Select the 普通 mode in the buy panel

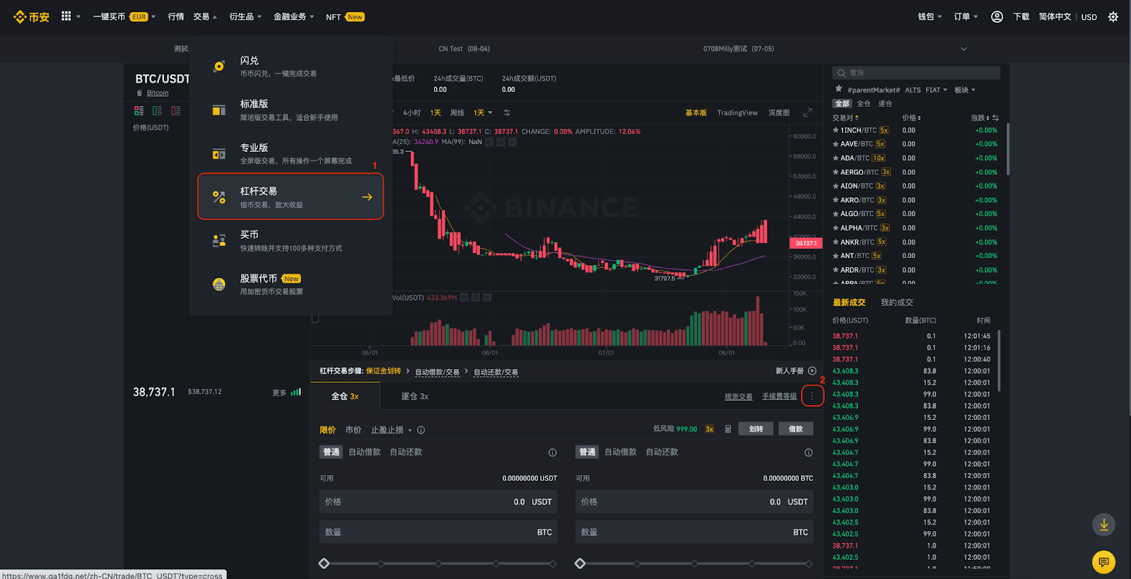(332, 452)
